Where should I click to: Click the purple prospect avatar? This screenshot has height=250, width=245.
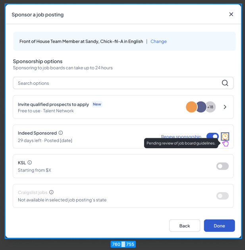[201, 107]
